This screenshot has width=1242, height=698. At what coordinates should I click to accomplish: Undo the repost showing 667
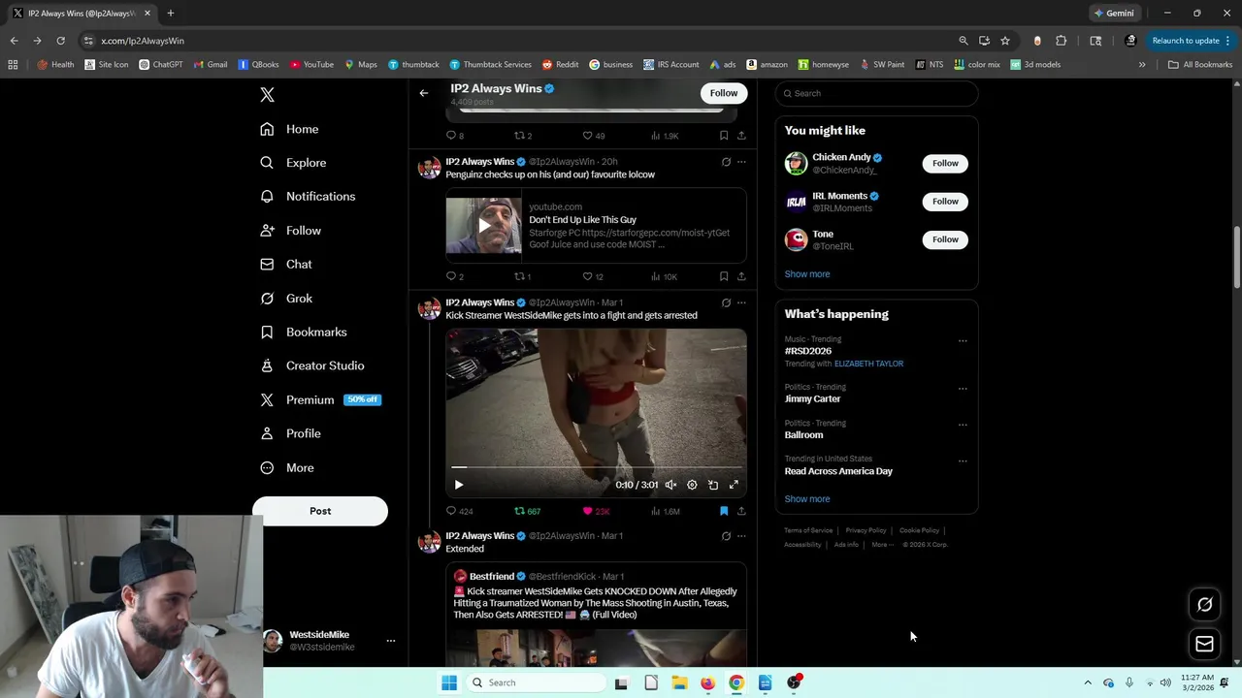point(527,511)
